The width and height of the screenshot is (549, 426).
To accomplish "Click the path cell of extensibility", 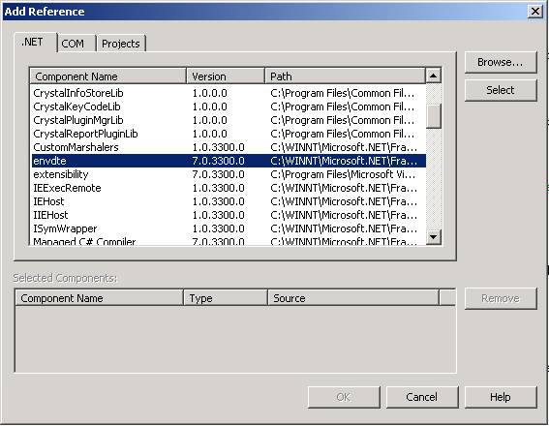I will pyautogui.click(x=343, y=174).
